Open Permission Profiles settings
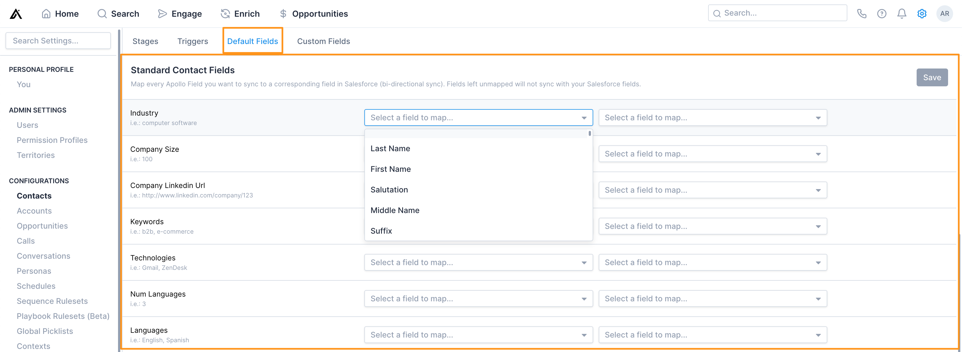Viewport: 962px width, 352px height. tap(52, 140)
